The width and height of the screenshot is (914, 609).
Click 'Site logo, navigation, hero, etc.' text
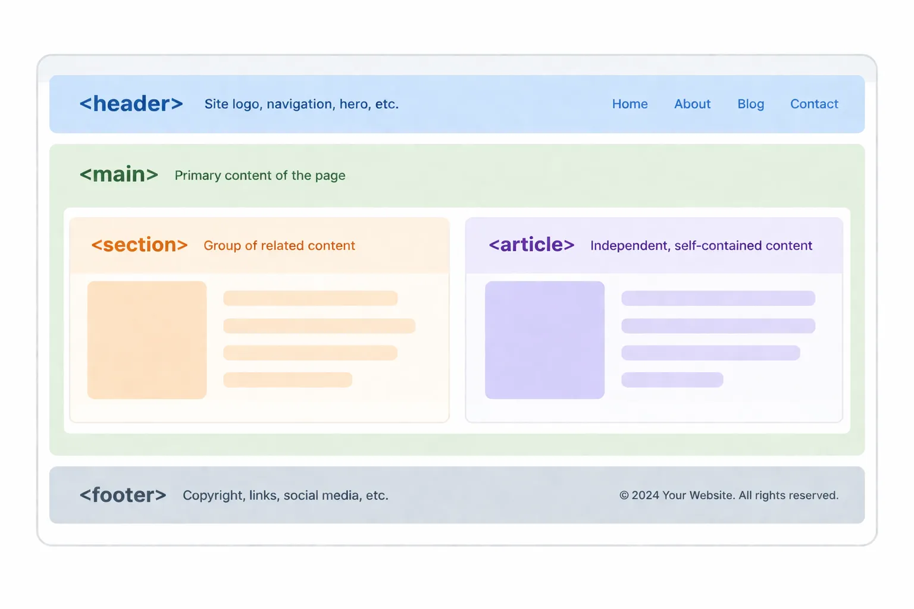(301, 104)
